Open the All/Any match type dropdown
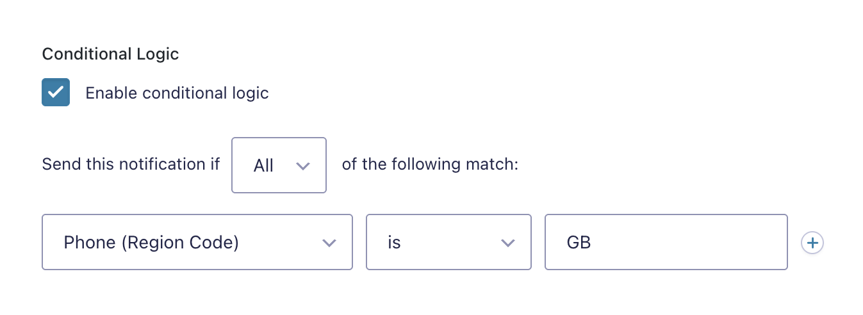Image resolution: width=863 pixels, height=315 pixels. (279, 165)
